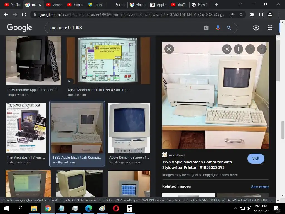Visit the WorthPoint page
Image resolution: width=285 pixels, height=214 pixels.
point(256,159)
